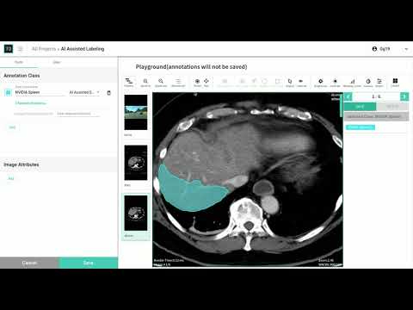413x310 pixels.
Task: Click Add under Annotation Class
Action: tap(12, 127)
